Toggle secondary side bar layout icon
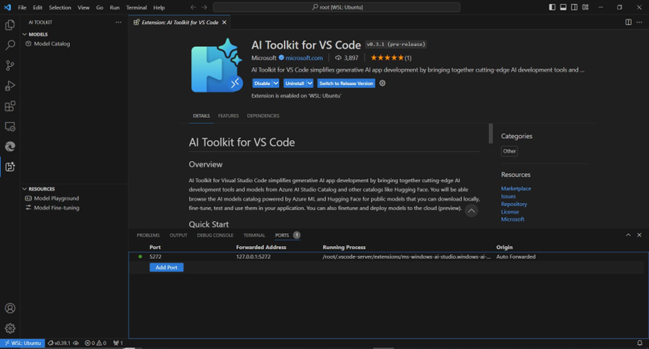The height and width of the screenshot is (349, 649). (x=574, y=8)
